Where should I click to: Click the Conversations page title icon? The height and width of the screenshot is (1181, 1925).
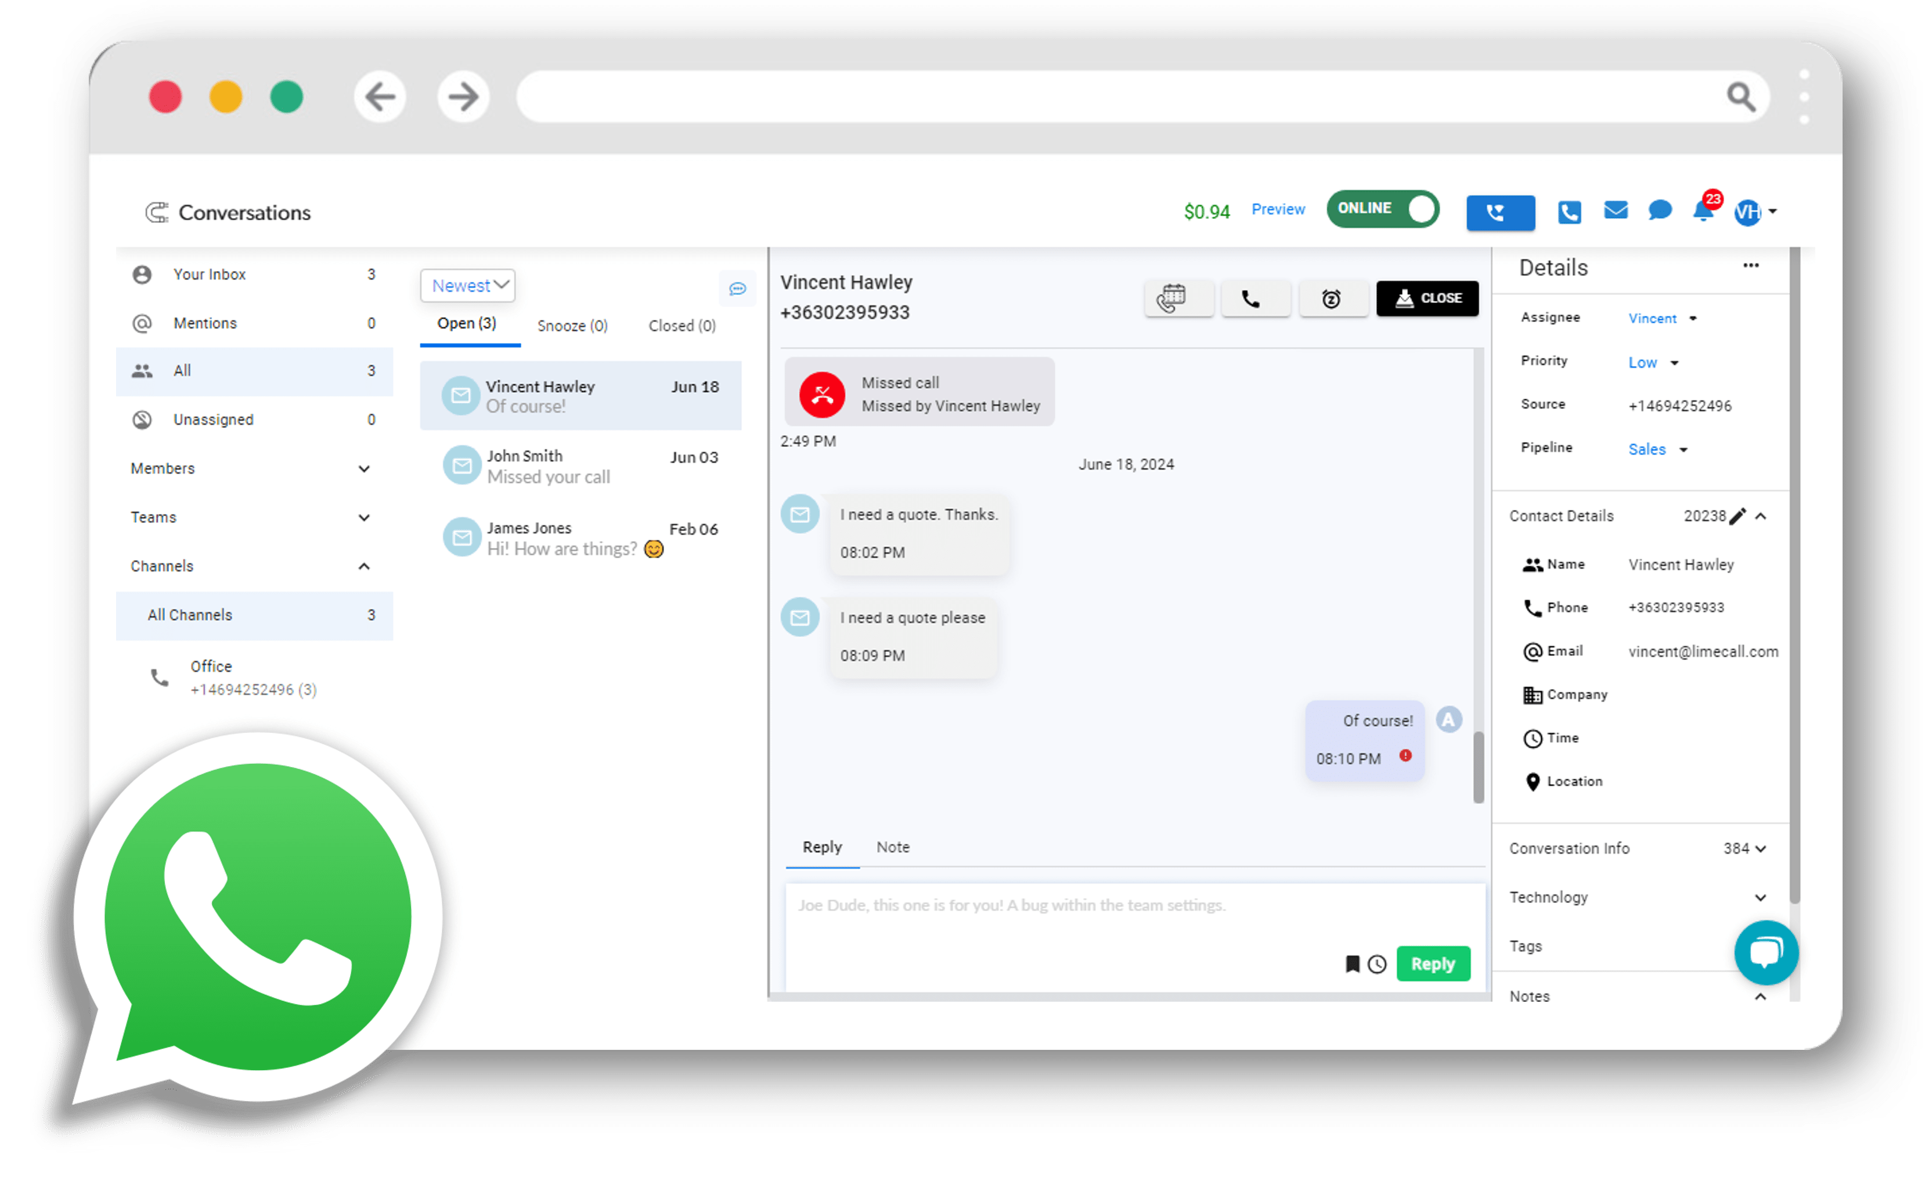tap(157, 212)
